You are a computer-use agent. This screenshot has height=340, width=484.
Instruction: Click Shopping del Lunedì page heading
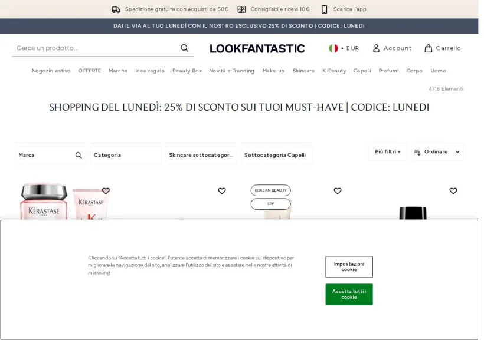tap(239, 107)
